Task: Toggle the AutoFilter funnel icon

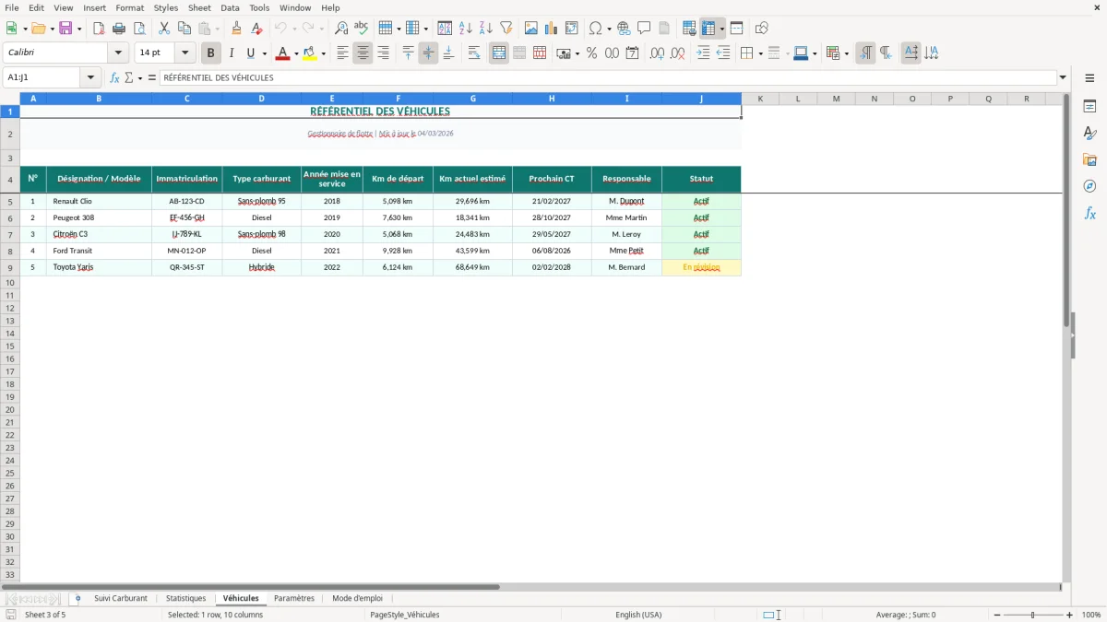Action: [x=506, y=28]
